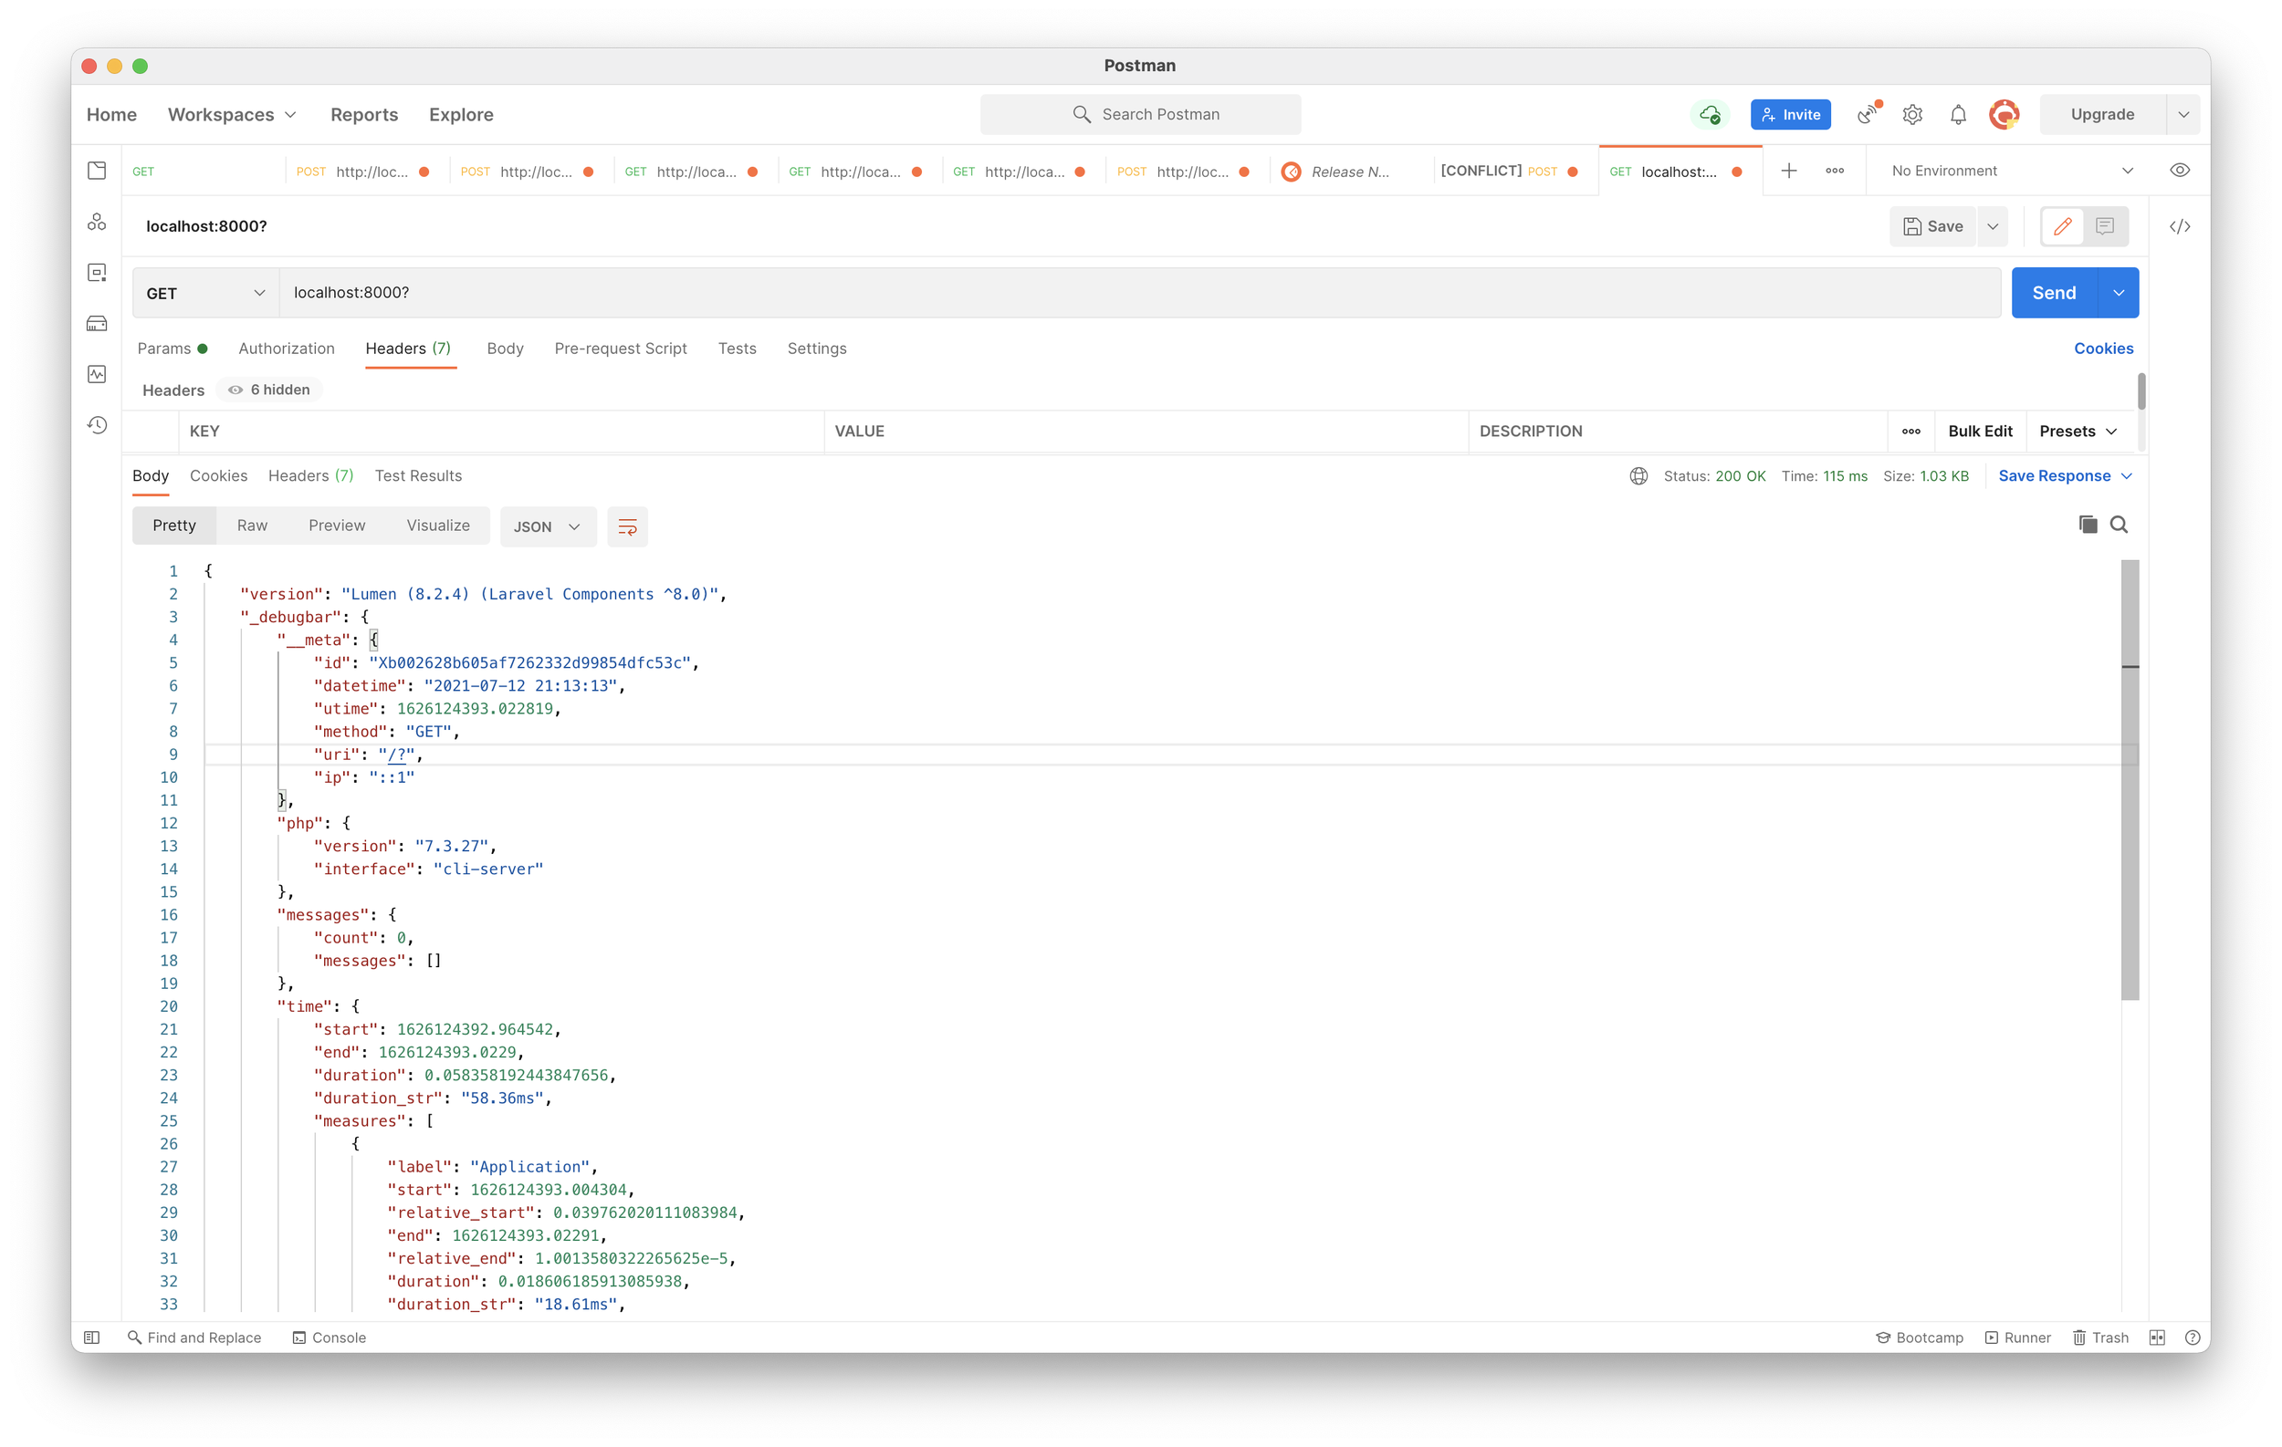Switch response view to Preview
The image size is (2282, 1447).
pyautogui.click(x=337, y=526)
